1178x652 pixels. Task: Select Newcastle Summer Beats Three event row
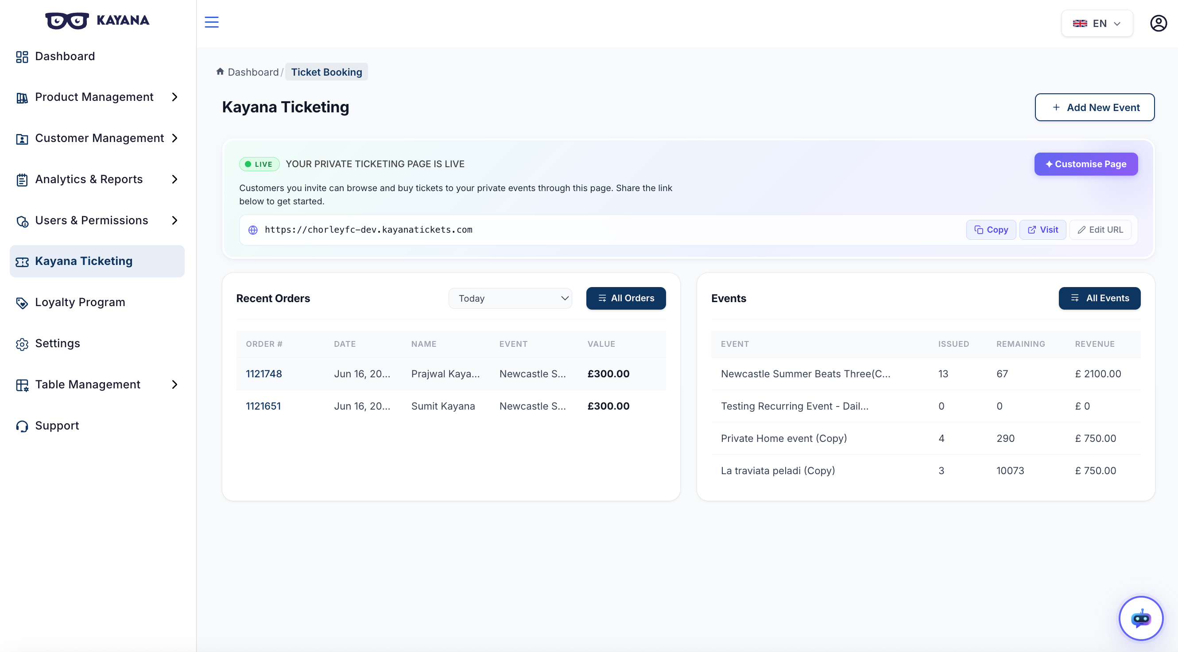[925, 374]
